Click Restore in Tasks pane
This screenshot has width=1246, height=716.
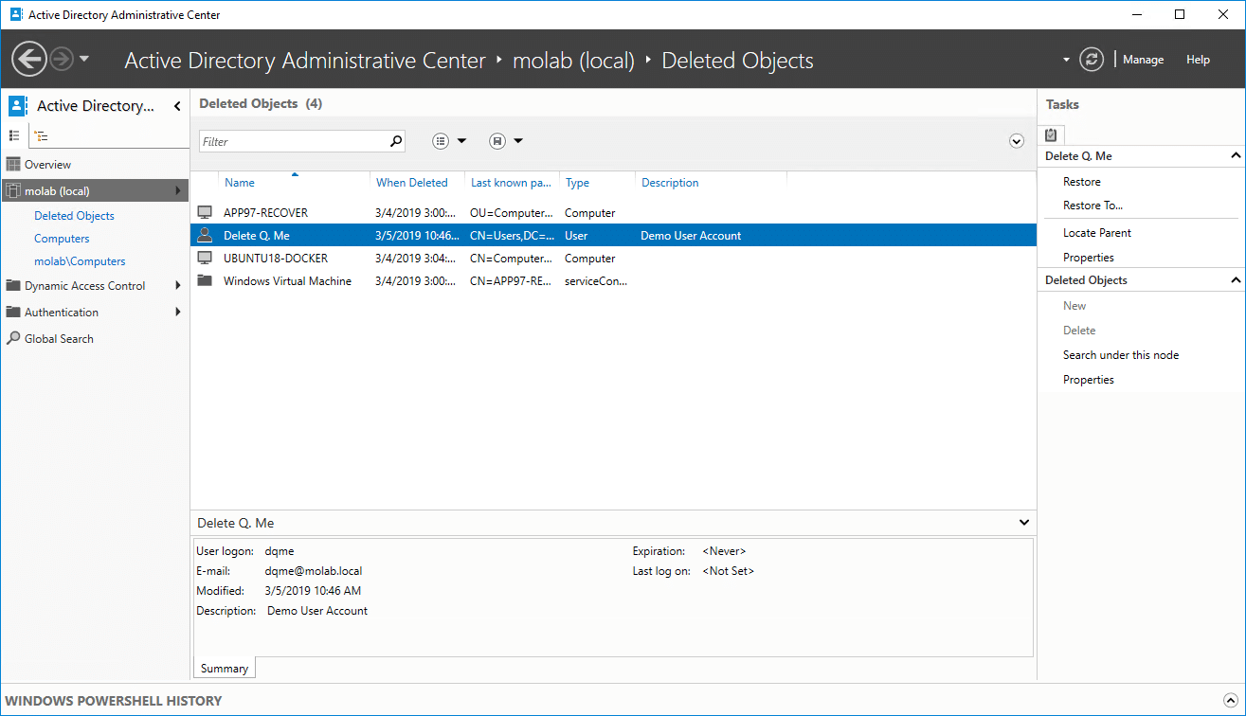point(1081,182)
